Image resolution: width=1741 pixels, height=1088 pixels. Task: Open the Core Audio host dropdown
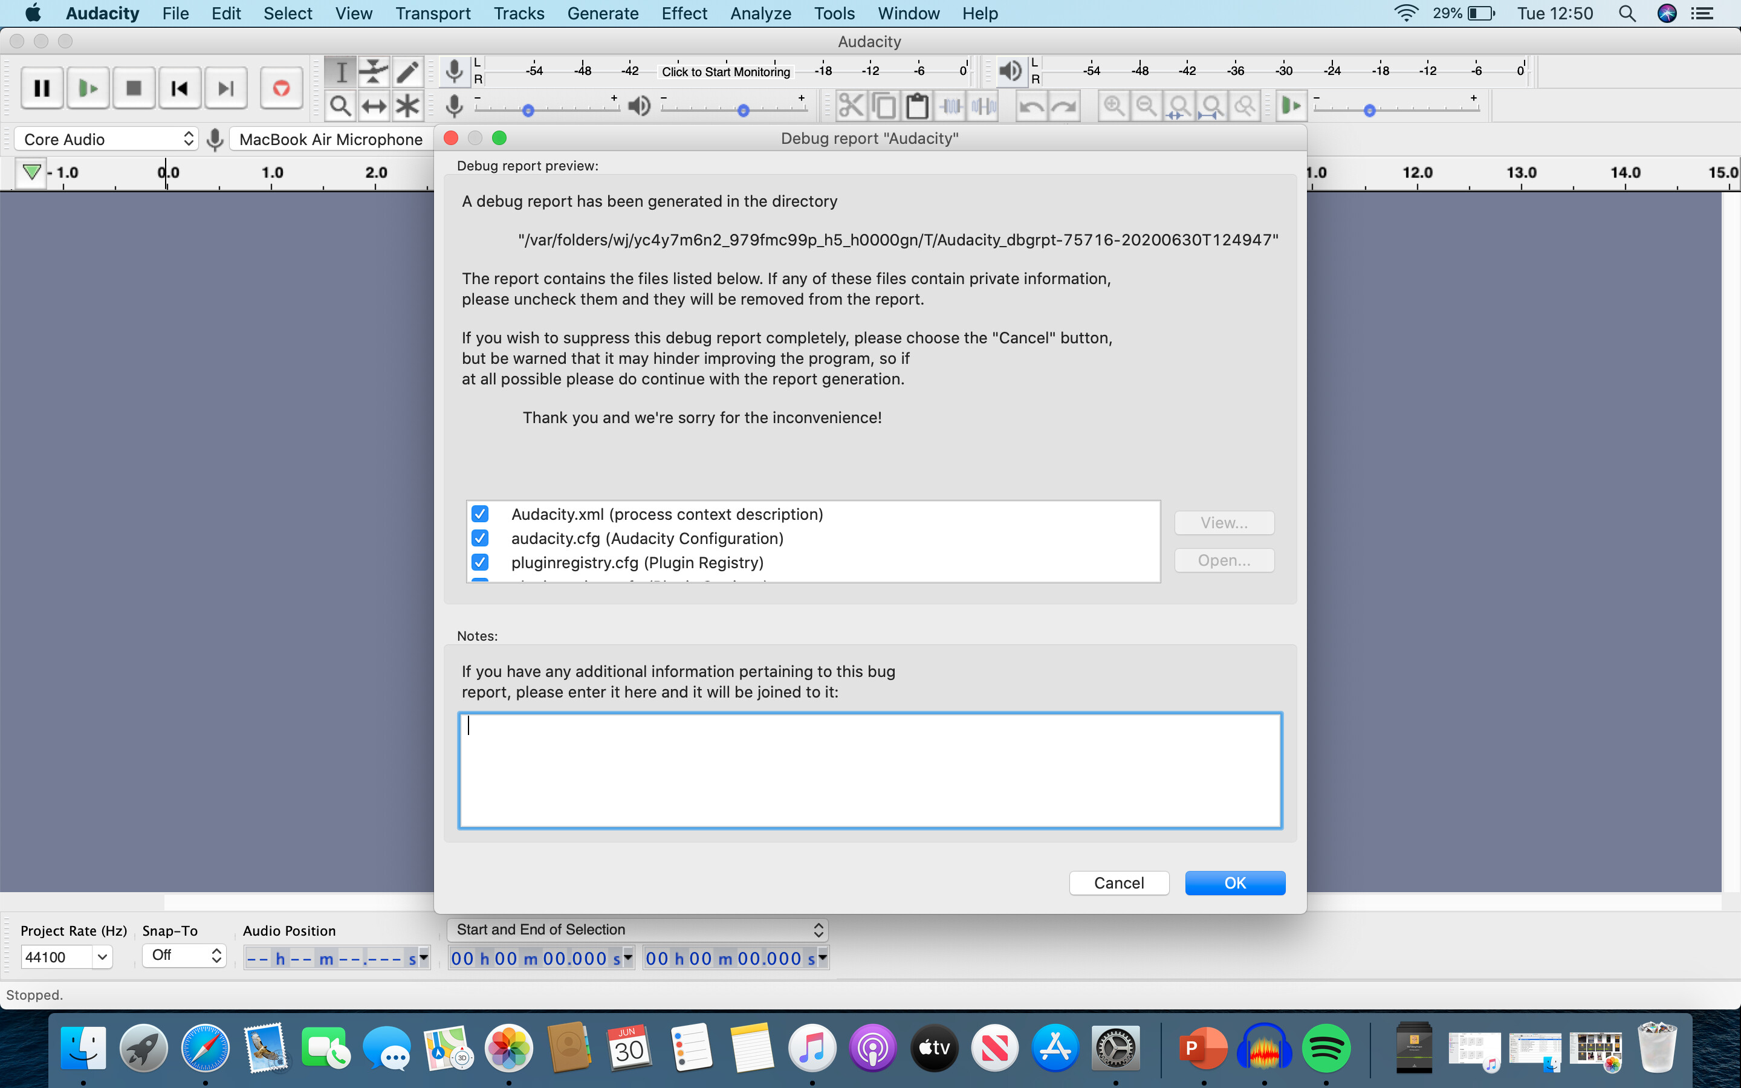coord(106,139)
